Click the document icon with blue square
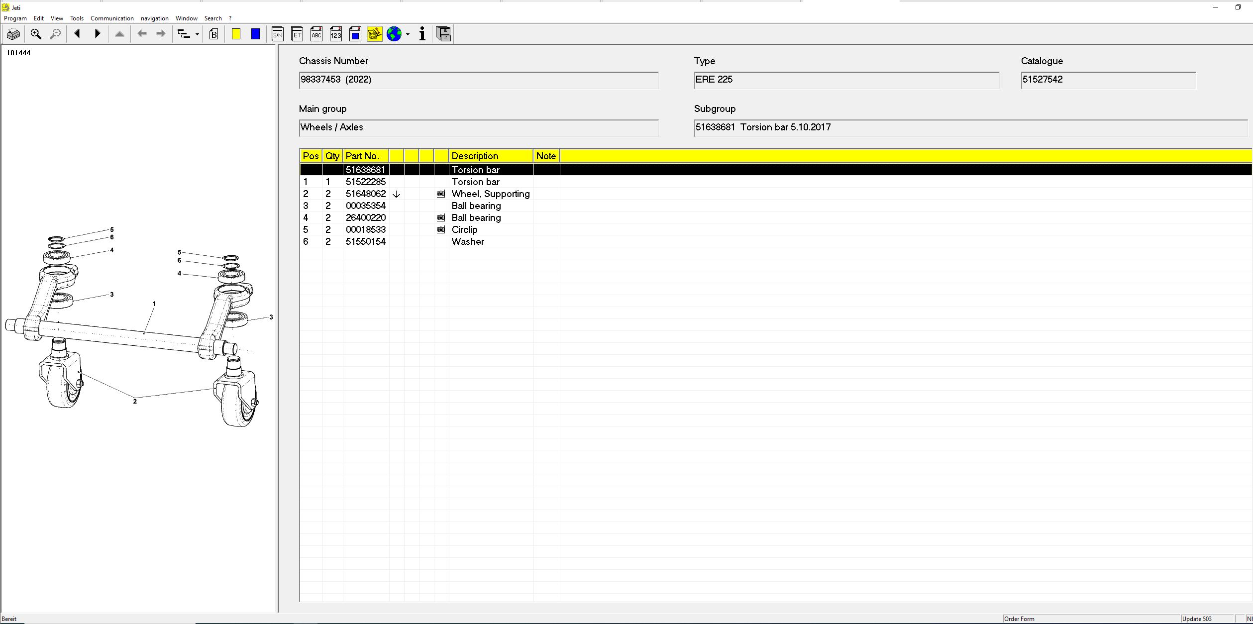The image size is (1253, 624). [x=355, y=34]
